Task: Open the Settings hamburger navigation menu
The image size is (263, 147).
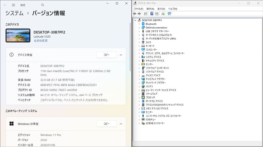Action: pos(13,5)
